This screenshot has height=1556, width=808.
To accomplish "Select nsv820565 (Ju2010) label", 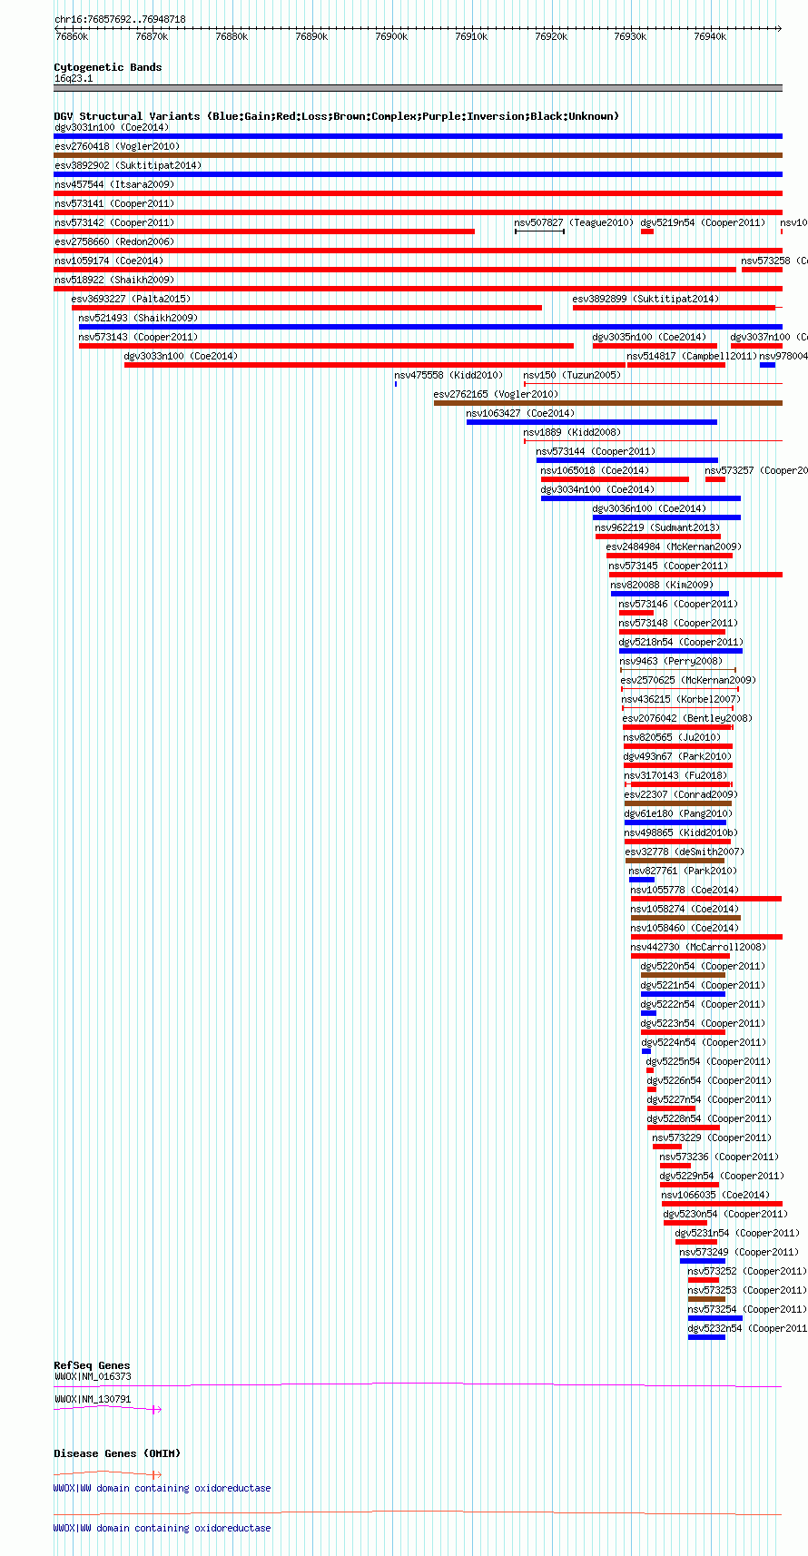I will pos(673,737).
